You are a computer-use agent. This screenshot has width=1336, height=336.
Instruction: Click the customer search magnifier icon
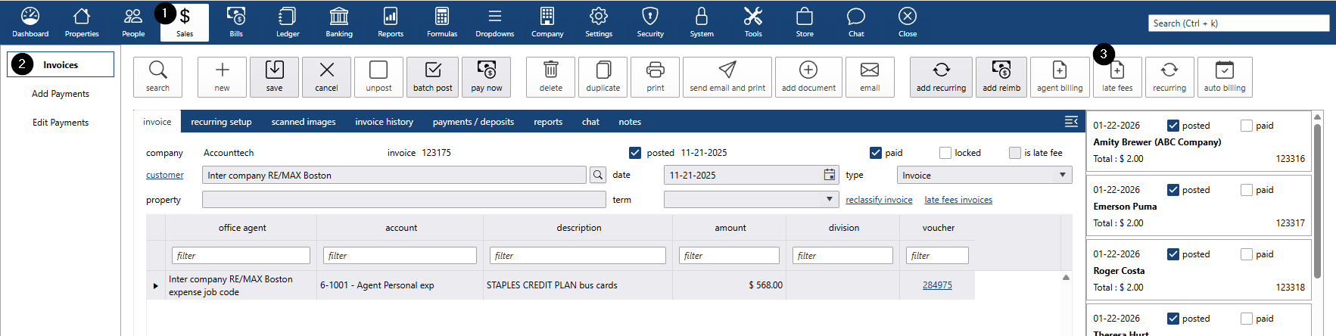point(598,175)
